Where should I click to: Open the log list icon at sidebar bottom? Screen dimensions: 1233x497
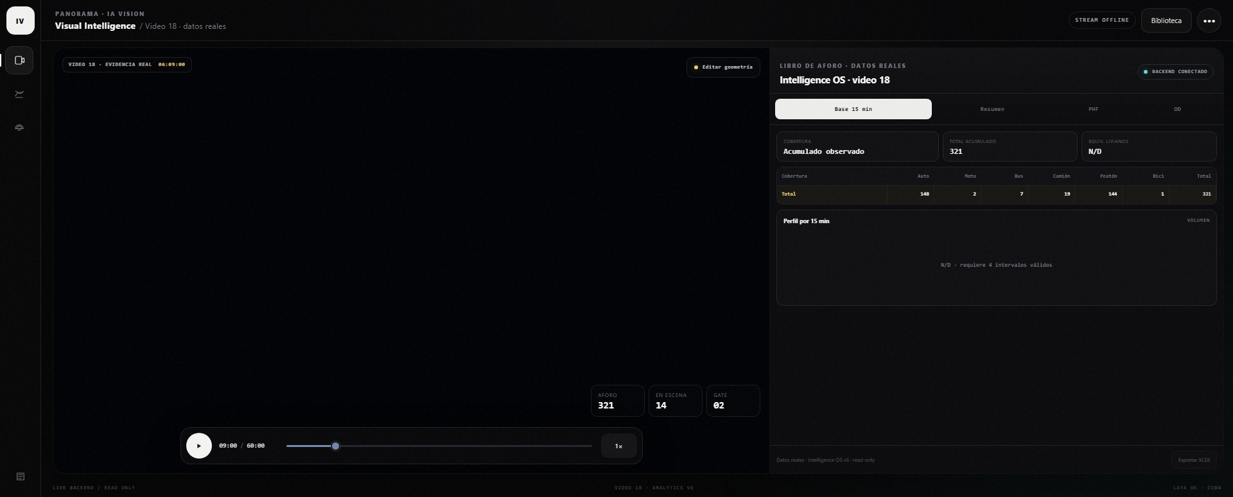tap(20, 476)
